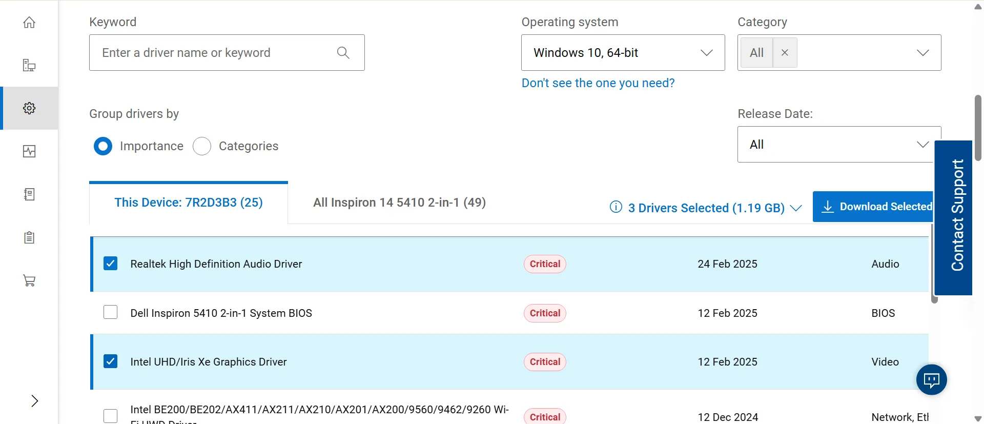Open the chat bubble floating button
The width and height of the screenshot is (984, 424).
931,379
